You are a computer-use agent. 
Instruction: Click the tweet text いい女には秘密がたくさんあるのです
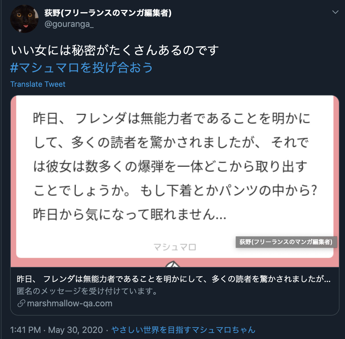tap(115, 50)
